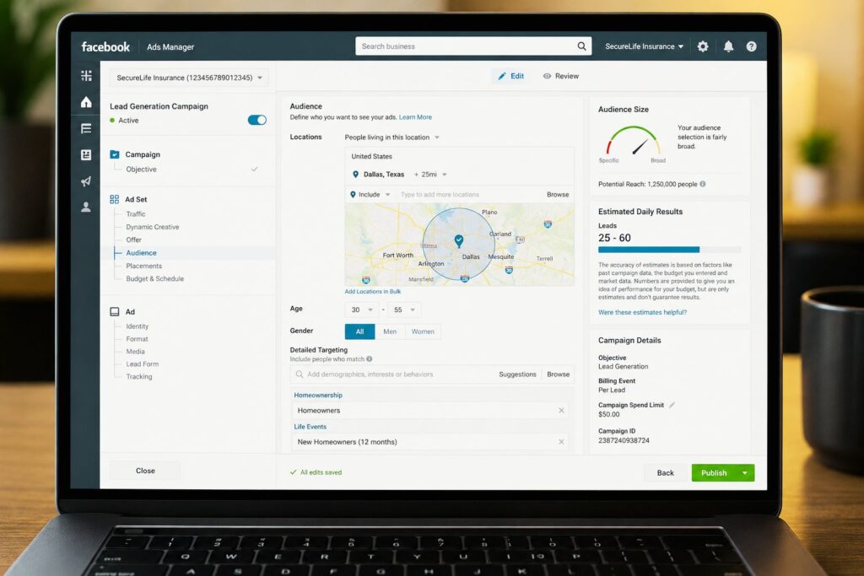Click Suggestions in detailed targeting
864x576 pixels.
[517, 374]
